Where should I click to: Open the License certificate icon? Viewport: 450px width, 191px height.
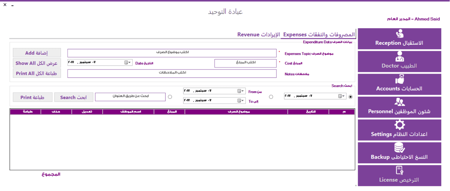tap(399, 171)
